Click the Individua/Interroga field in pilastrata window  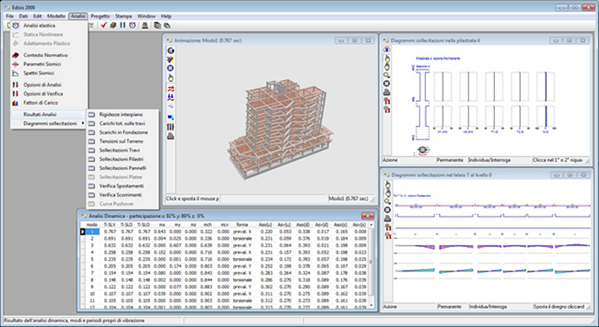click(499, 160)
